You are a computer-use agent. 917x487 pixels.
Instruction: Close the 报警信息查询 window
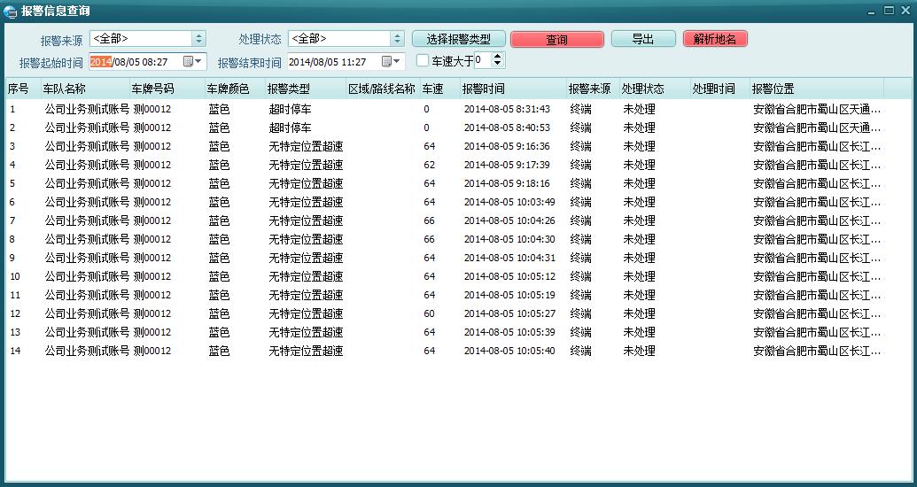(905, 11)
